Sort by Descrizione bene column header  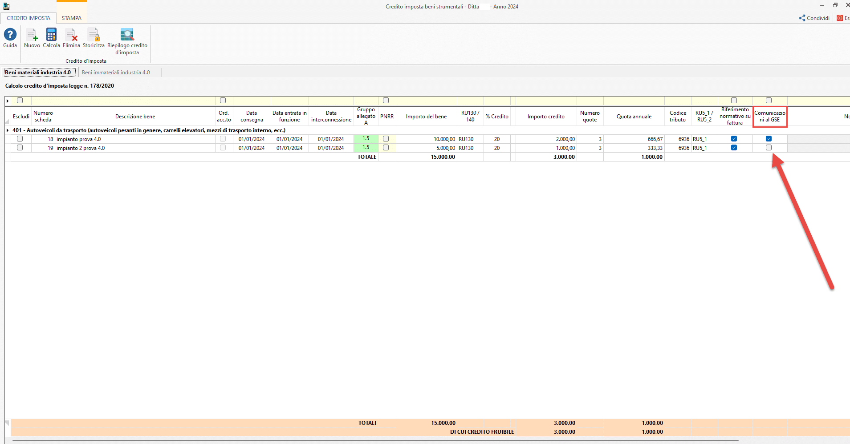tap(135, 117)
